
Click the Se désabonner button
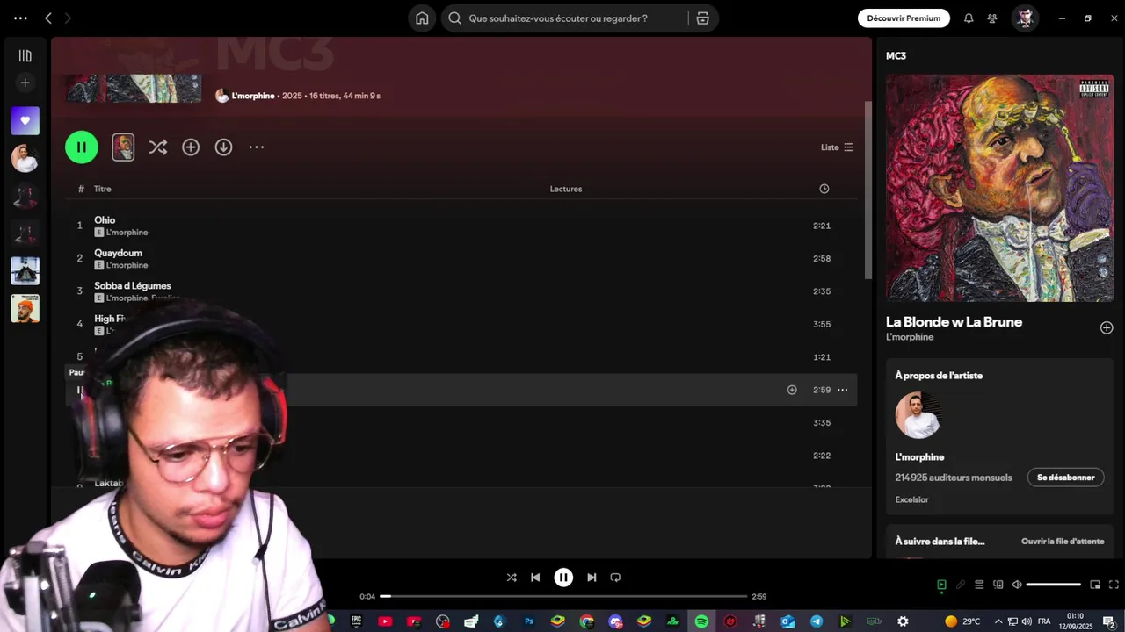1065,478
